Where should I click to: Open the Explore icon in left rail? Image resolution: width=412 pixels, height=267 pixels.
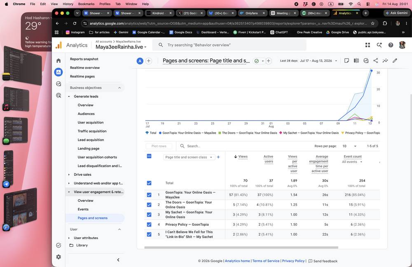pyautogui.click(x=59, y=84)
